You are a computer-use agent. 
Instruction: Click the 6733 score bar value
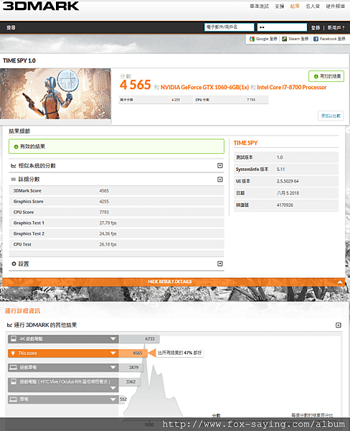click(x=150, y=339)
